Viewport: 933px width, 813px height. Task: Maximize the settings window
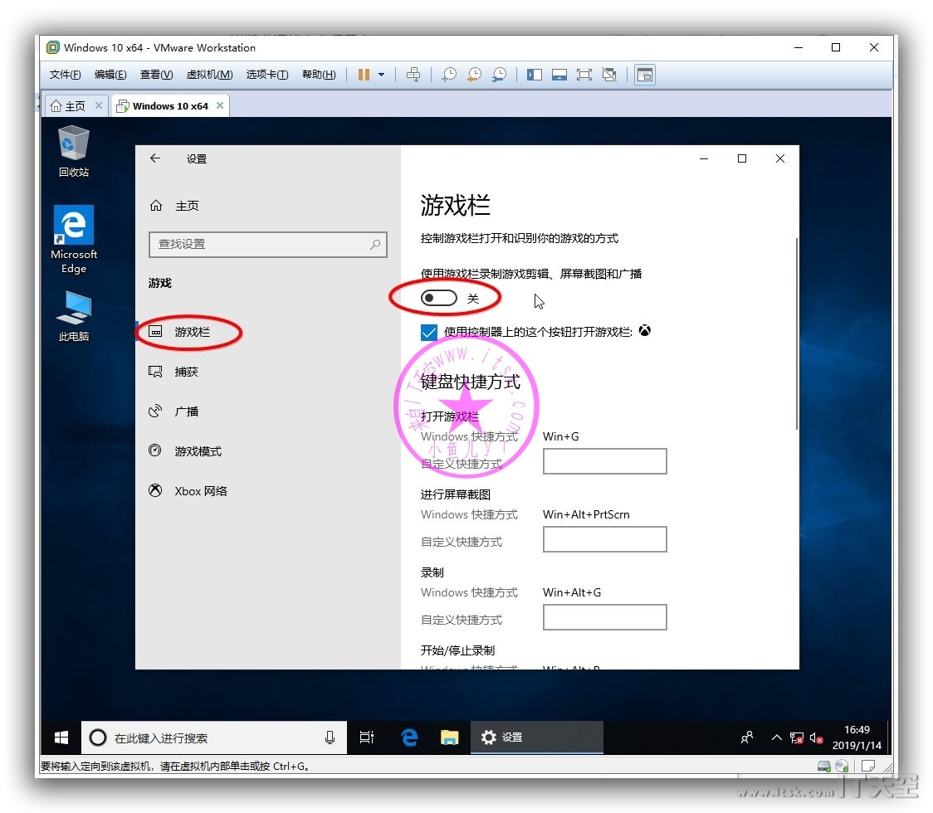point(742,158)
